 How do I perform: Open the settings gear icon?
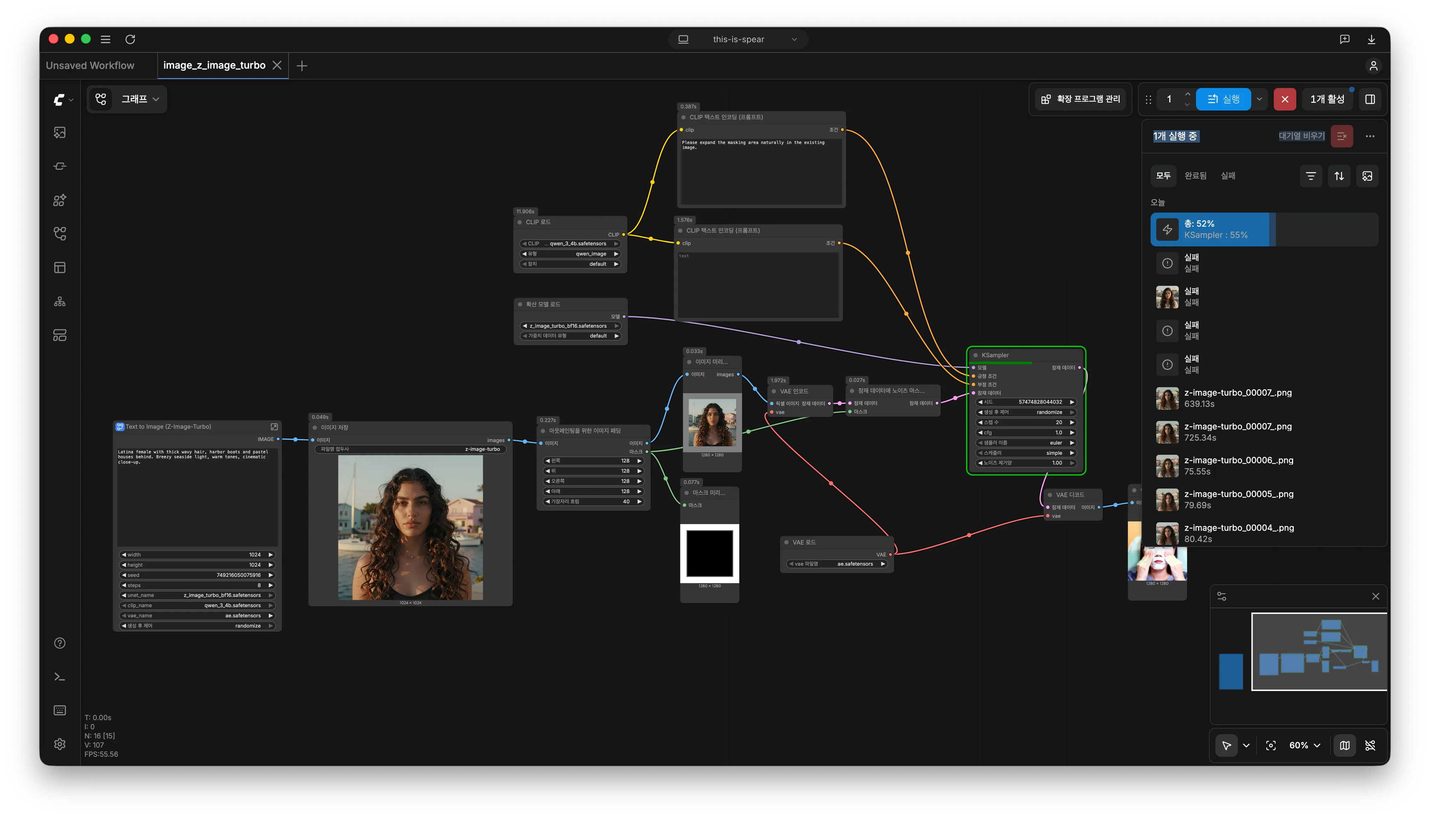tap(59, 744)
